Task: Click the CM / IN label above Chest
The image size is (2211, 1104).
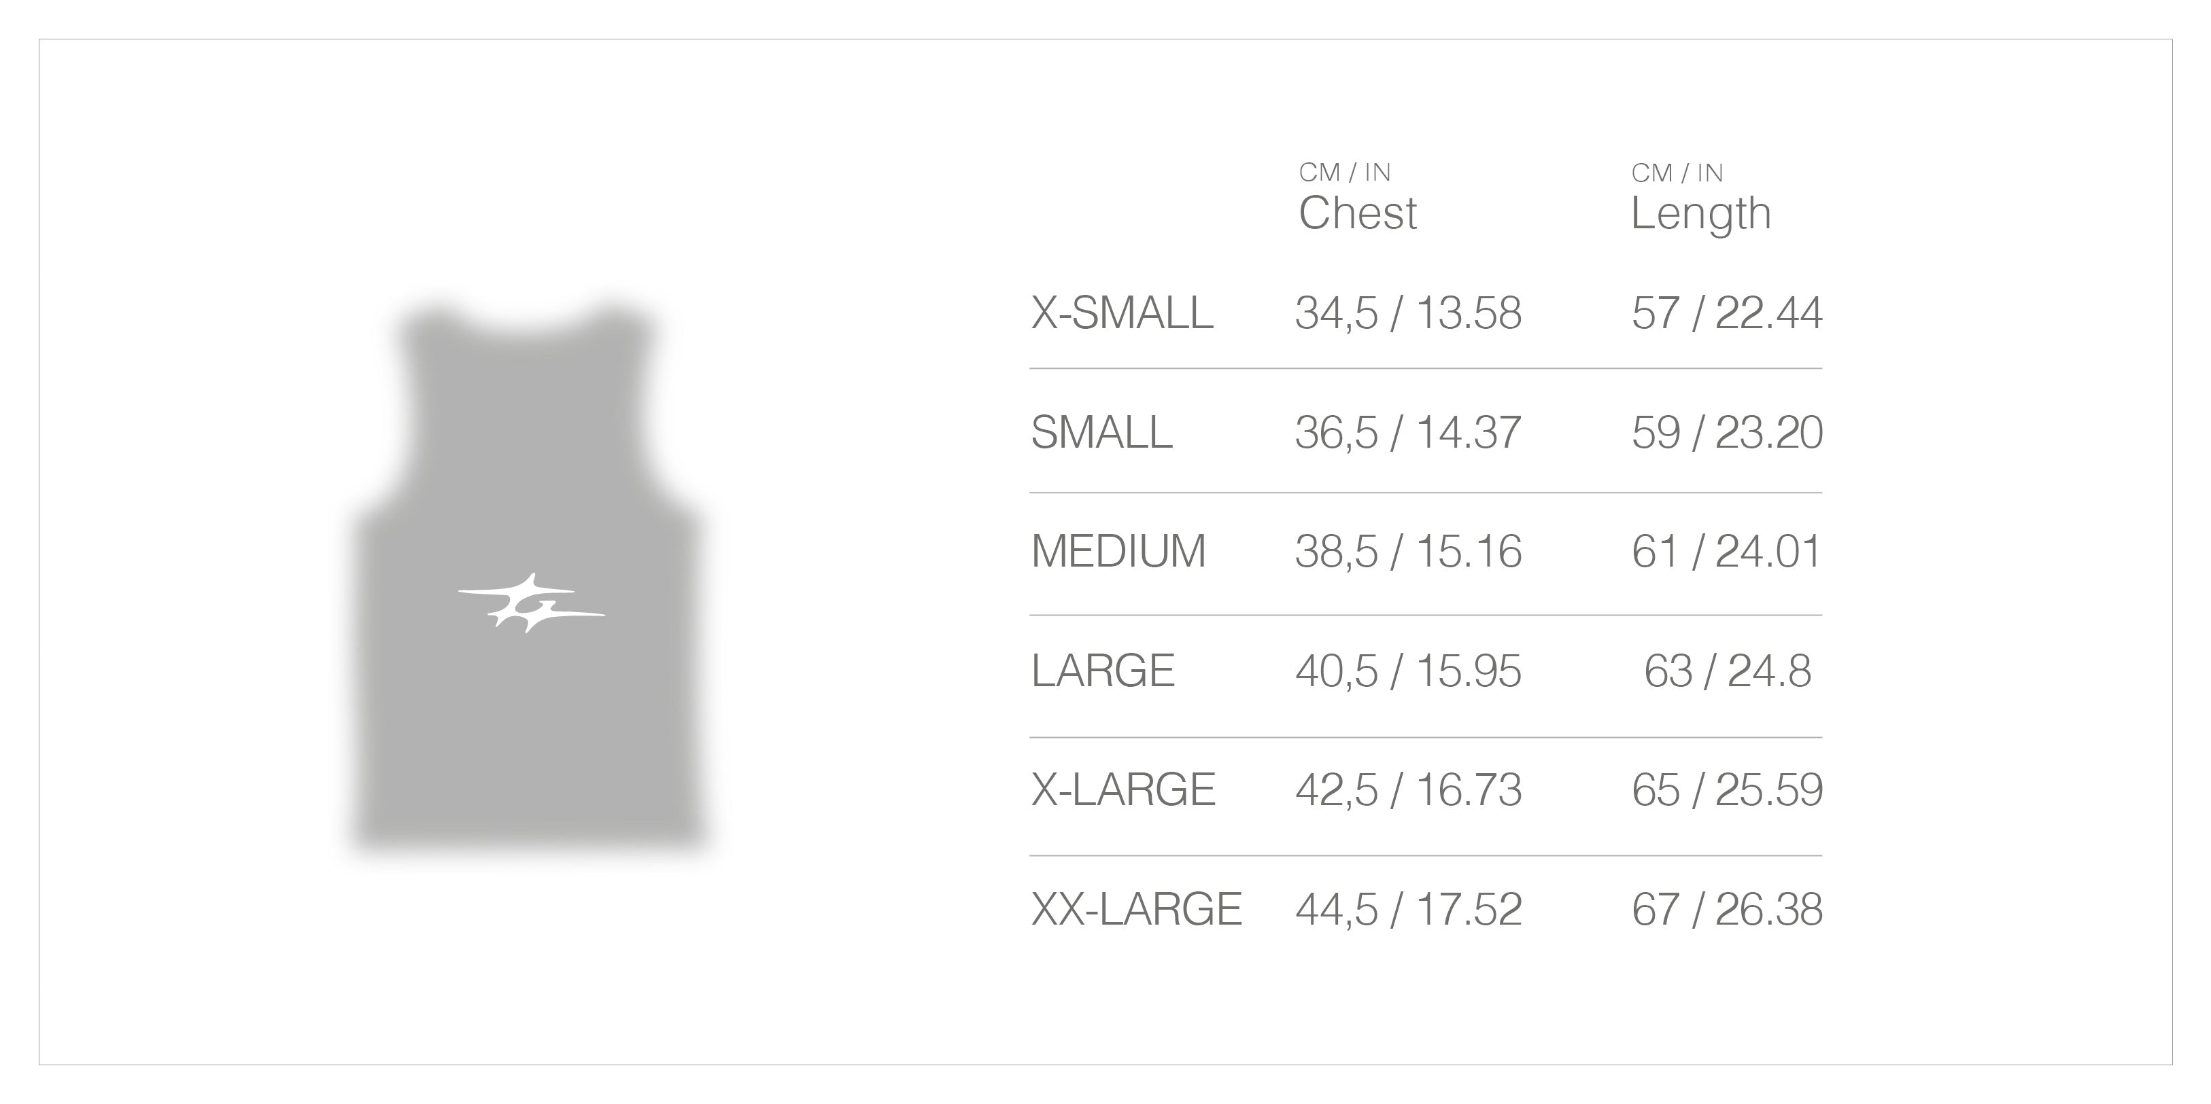Action: 1344,173
